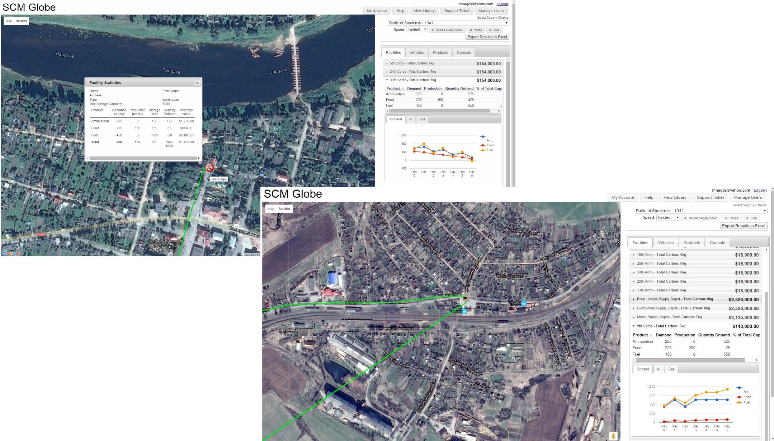Select Out chart tab in lower window
This screenshot has height=441, width=774.
pyautogui.click(x=671, y=369)
